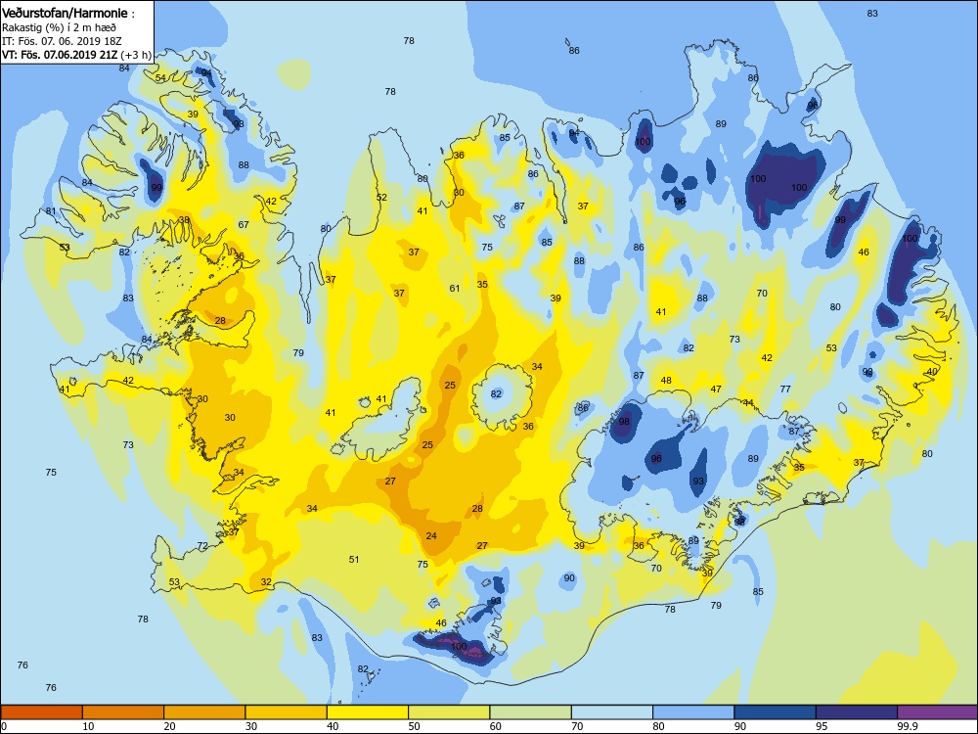The height and width of the screenshot is (734, 978).
Task: Click the 70–80 light blue legend swatch
Action: pyautogui.click(x=612, y=712)
